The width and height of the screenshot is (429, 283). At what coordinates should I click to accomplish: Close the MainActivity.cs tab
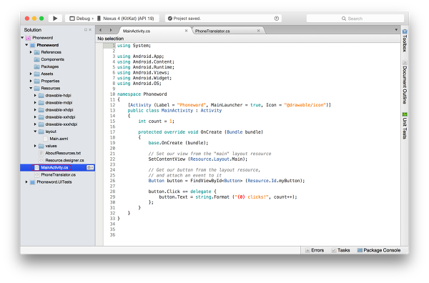(187, 31)
